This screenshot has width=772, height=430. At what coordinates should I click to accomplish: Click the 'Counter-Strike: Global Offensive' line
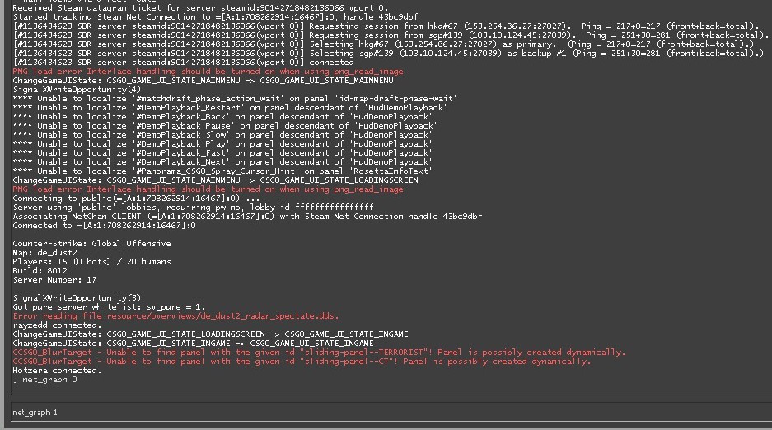coord(91,244)
